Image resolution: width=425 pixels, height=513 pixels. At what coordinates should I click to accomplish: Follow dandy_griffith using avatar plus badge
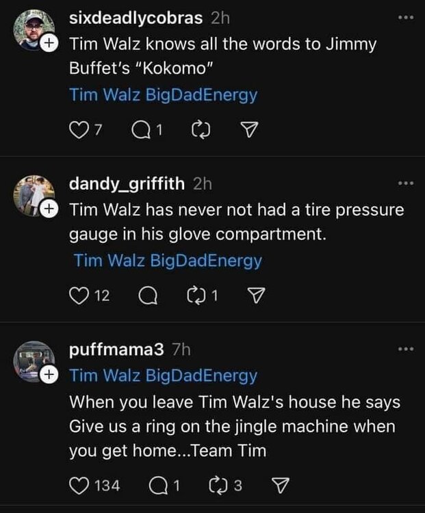pyautogui.click(x=49, y=210)
